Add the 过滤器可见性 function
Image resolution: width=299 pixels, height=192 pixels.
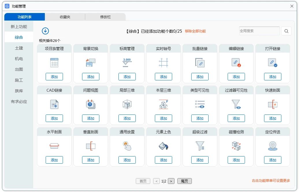coord(236,118)
